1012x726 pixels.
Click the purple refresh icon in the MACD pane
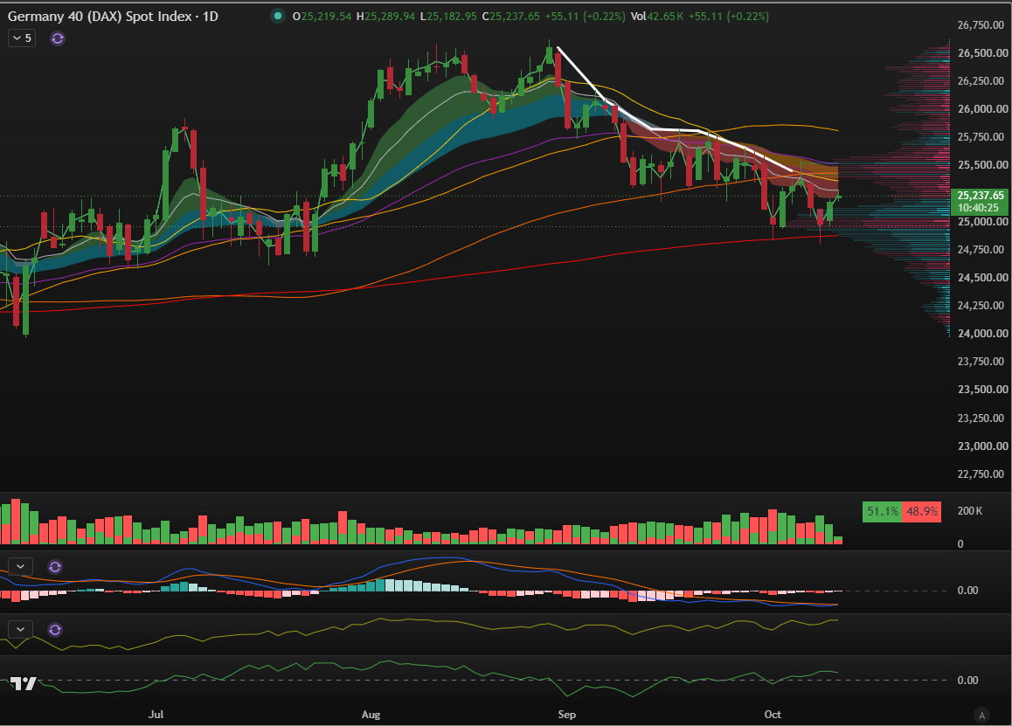click(55, 567)
